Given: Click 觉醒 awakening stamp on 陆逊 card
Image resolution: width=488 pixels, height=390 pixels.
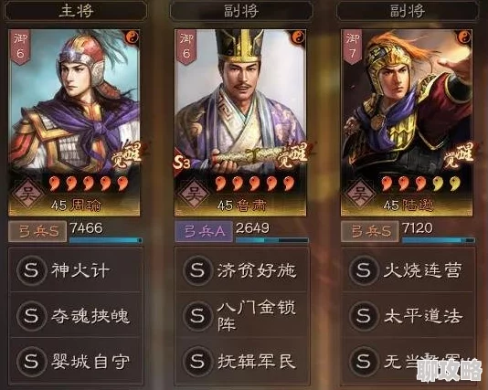Looking at the screenshot, I should click(x=459, y=155).
